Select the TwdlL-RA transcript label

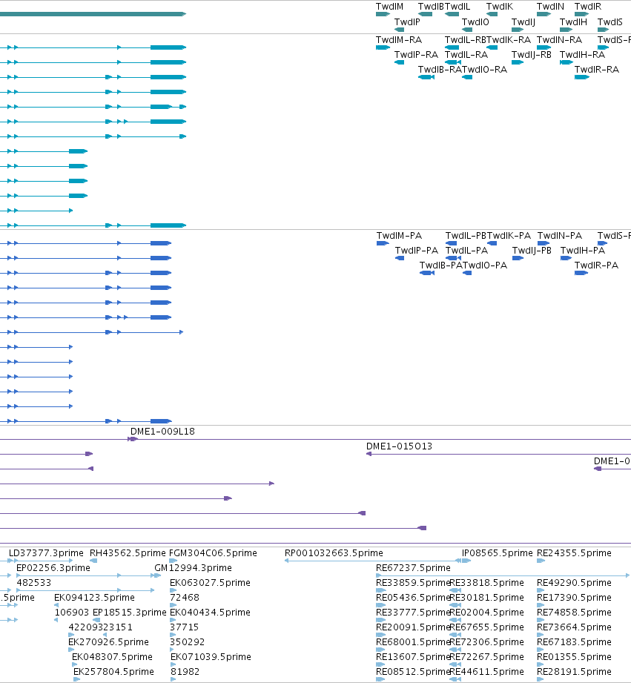[x=466, y=54]
